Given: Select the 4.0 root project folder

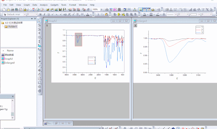Looking at the screenshot, I should [x=12, y=23].
